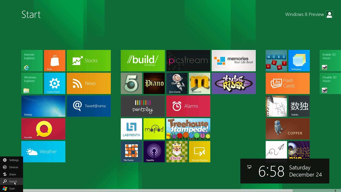Click Start in the charms menu
The height and width of the screenshot is (192, 341).
pos(11,189)
